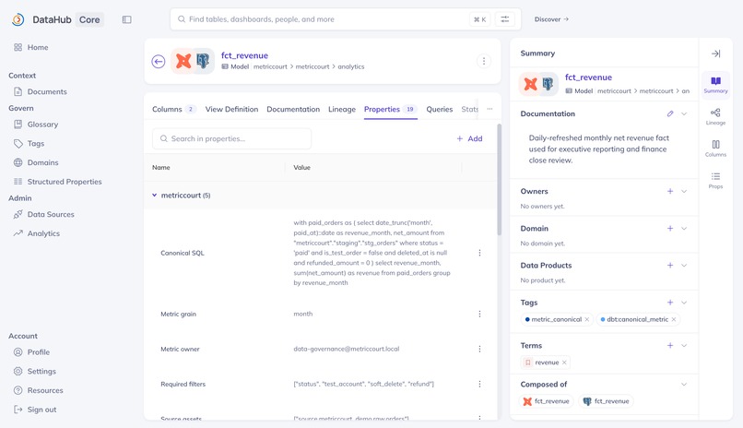743x428 pixels.
Task: Open Metric owner row options menu
Action: [x=479, y=349]
